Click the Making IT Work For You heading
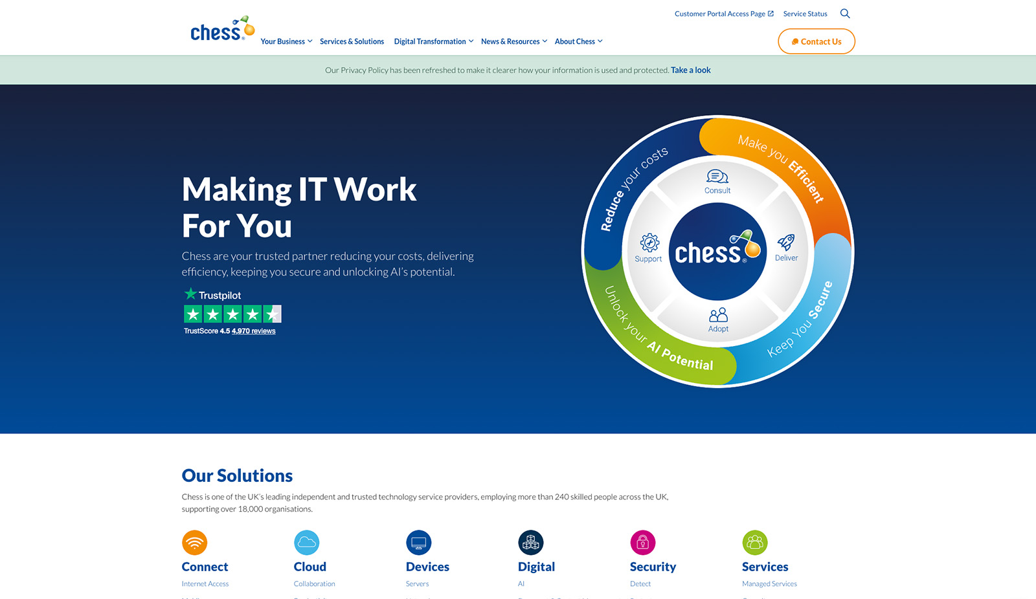The image size is (1036, 599). 299,207
